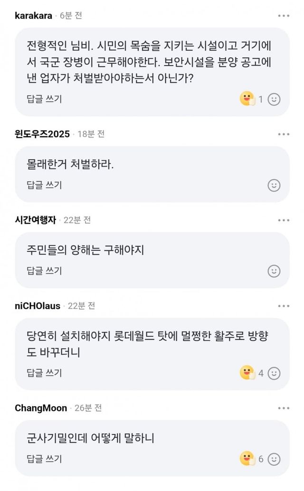The height and width of the screenshot is (491, 304).
Task: Add emoji reaction to niCHOlaus's comment
Action: pos(274,373)
